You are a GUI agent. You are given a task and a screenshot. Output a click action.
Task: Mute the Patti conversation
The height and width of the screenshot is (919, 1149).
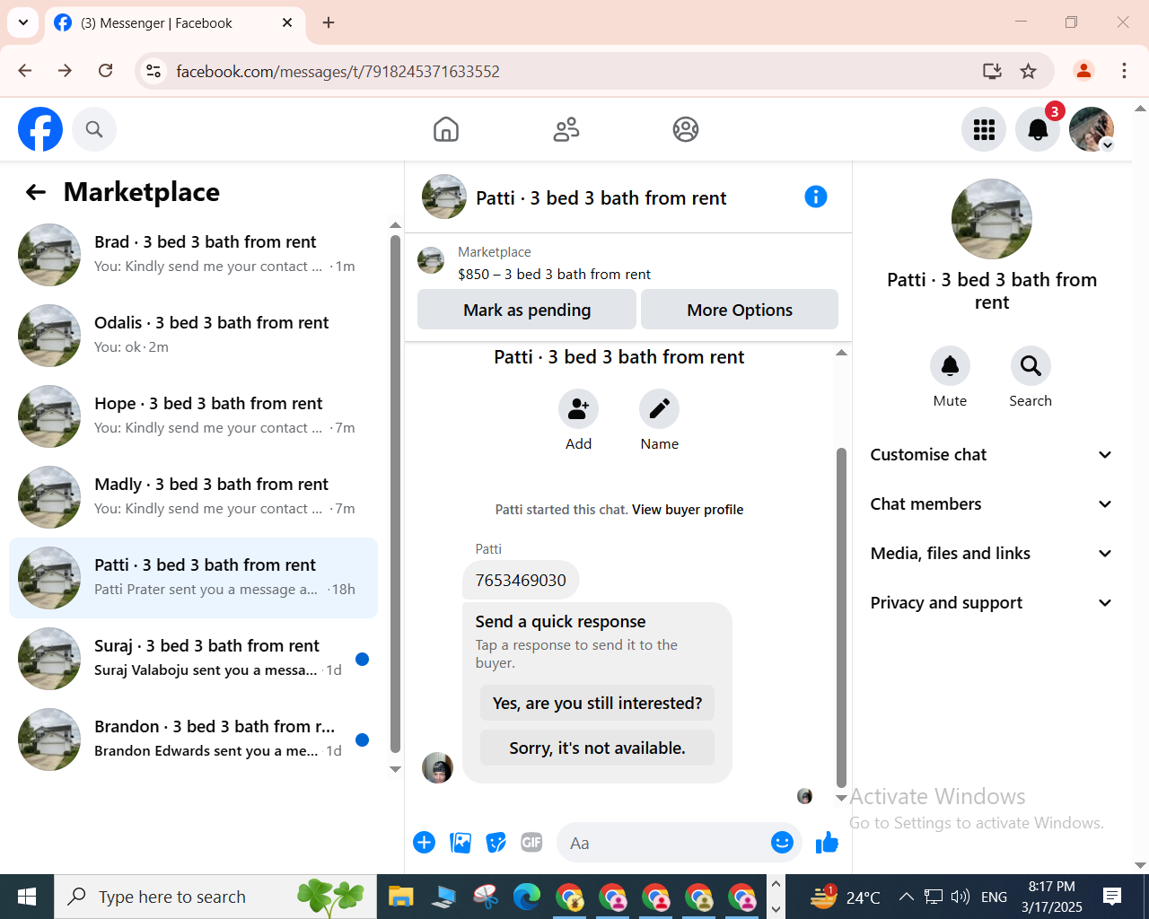(950, 366)
